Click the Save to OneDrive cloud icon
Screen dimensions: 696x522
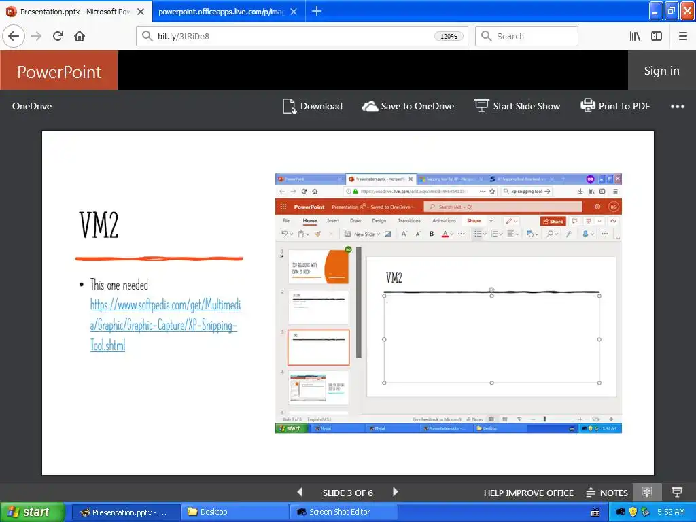(370, 107)
